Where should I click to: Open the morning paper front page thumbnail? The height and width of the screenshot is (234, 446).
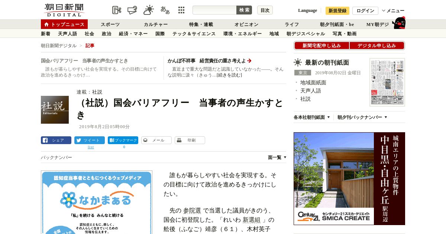387,82
